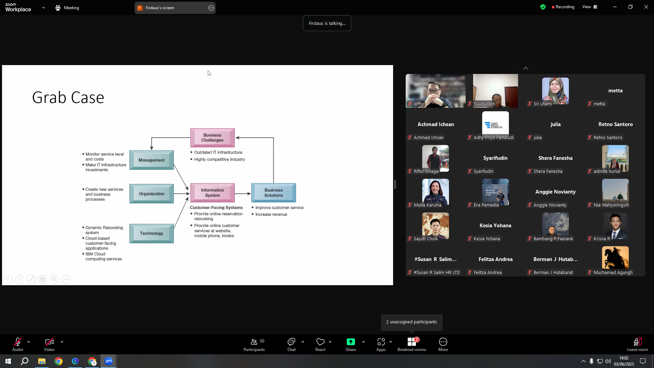Expand chat options arrow
The height and width of the screenshot is (368, 654).
(303, 342)
